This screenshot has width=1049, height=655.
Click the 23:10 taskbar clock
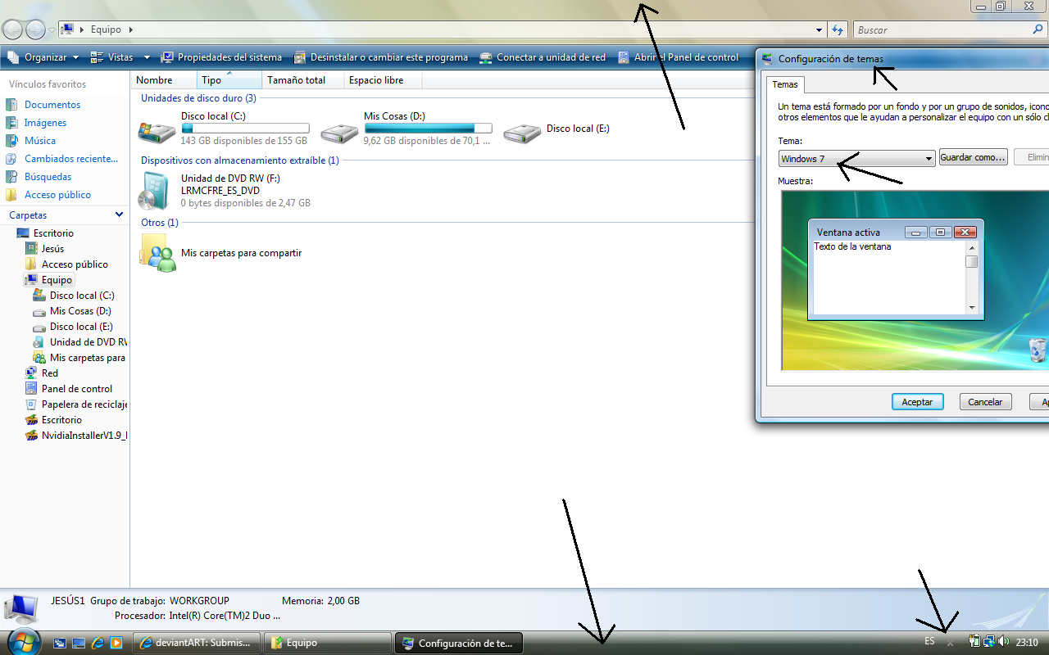pos(1027,642)
